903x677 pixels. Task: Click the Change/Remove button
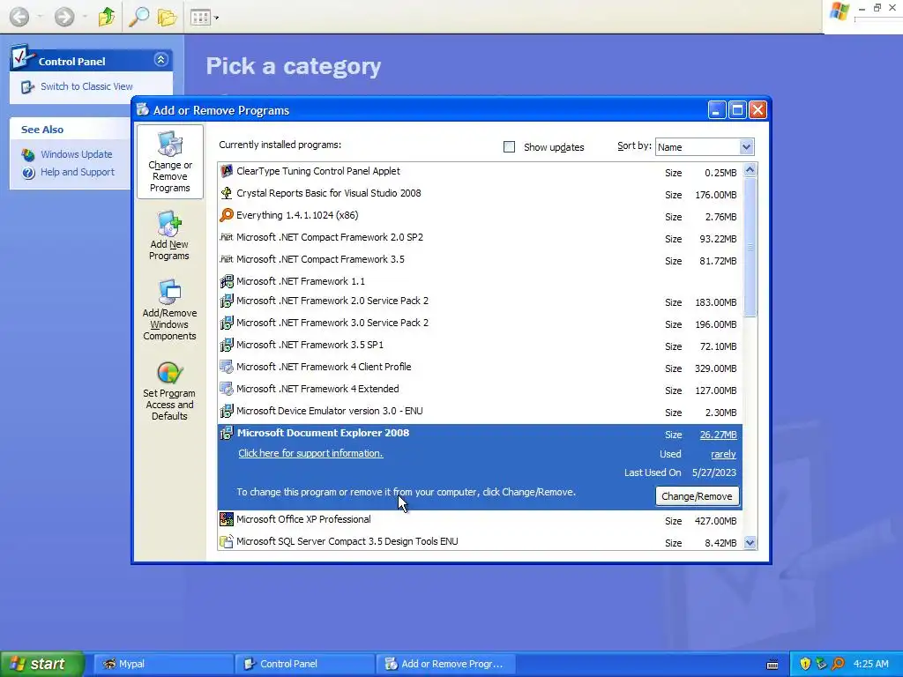(697, 496)
